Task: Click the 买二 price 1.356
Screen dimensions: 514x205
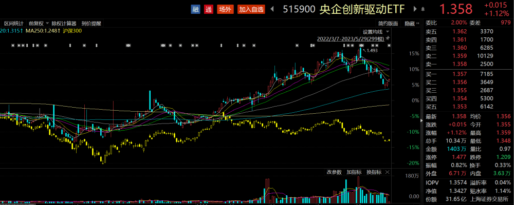Action: (x=459, y=83)
